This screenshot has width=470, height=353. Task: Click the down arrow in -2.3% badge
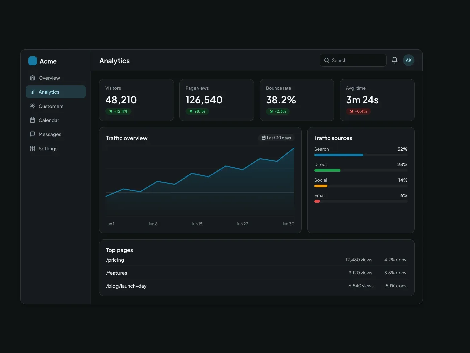271,111
